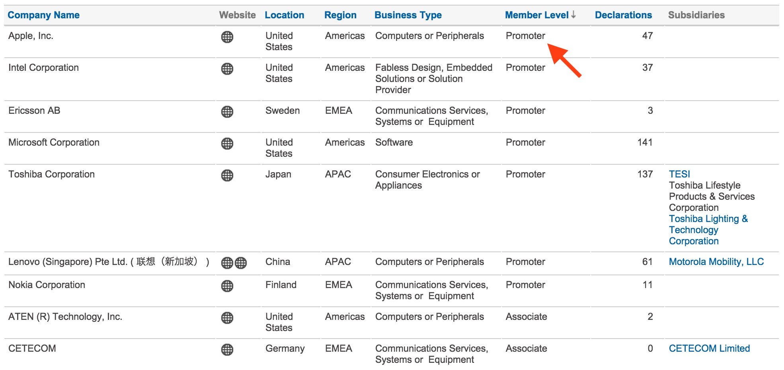This screenshot has width=784, height=370.
Task: Select Apple, Inc. company name
Action: click(31, 36)
